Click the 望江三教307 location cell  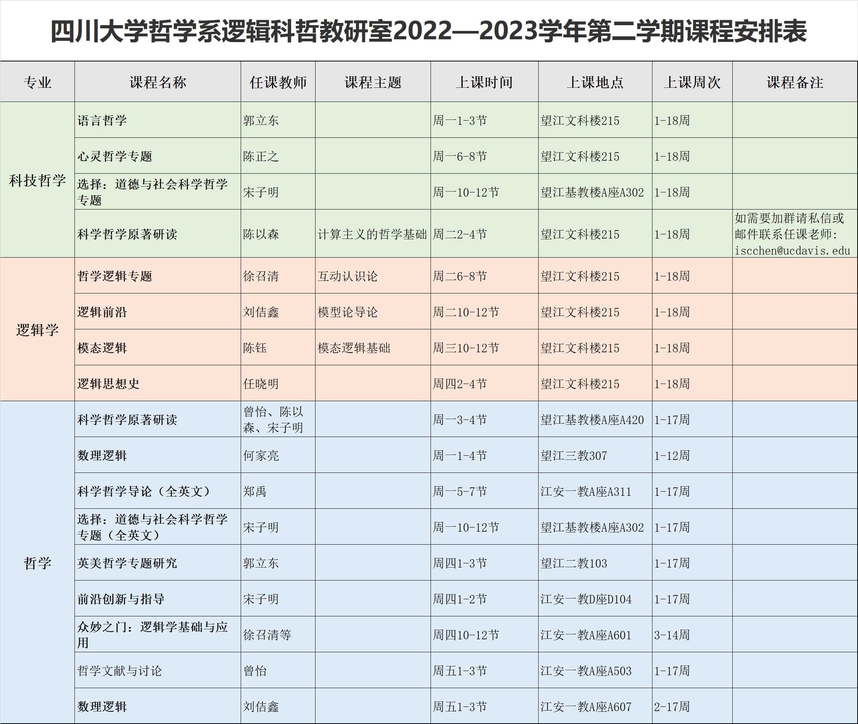573,455
